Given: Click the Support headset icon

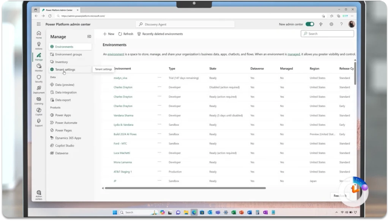Looking at the screenshot, I should coord(39,122).
